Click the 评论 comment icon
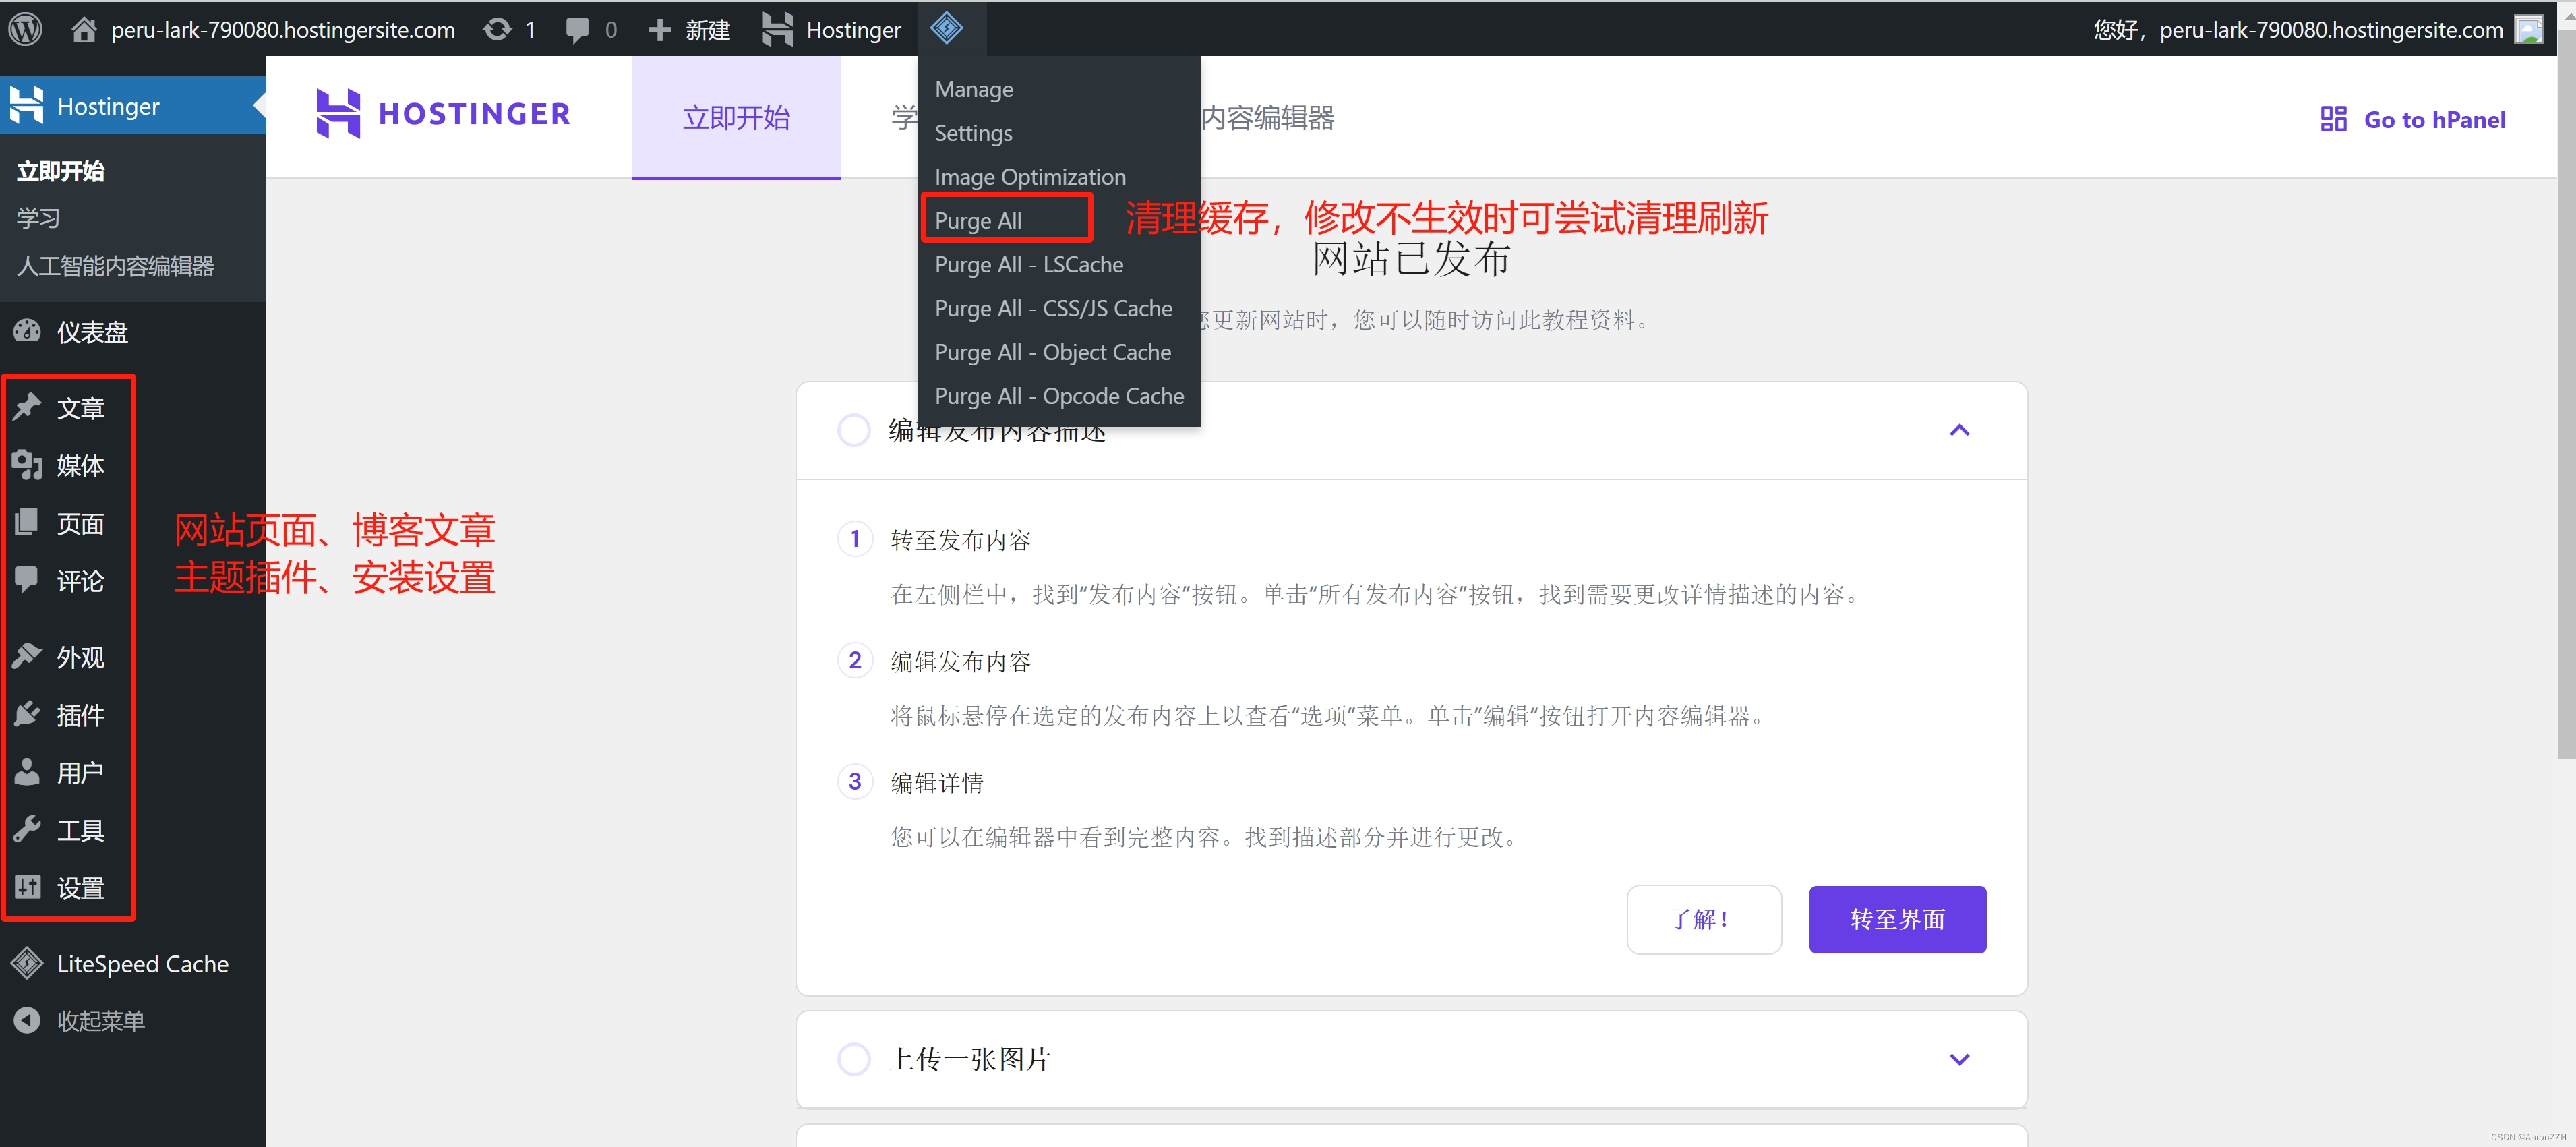 [27, 580]
